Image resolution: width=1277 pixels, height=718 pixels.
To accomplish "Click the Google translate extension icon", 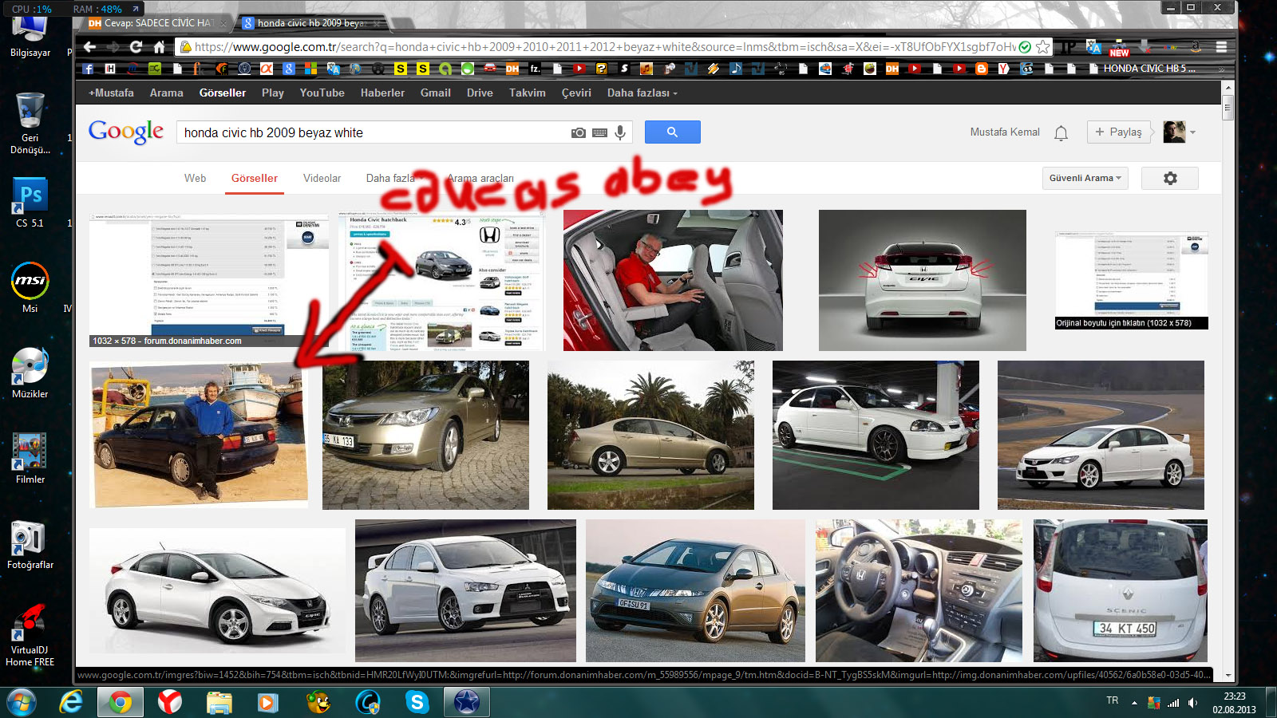I will point(1093,47).
